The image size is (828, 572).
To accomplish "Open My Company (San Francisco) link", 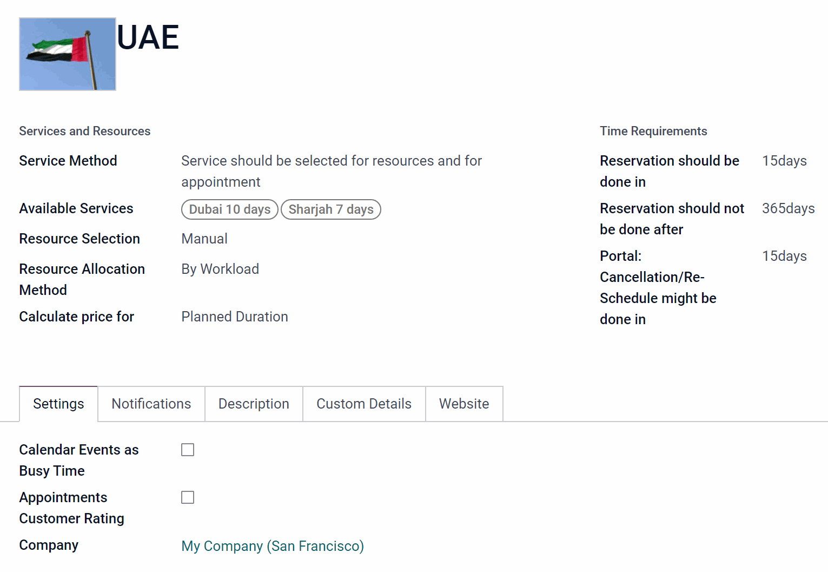I will pyautogui.click(x=273, y=546).
